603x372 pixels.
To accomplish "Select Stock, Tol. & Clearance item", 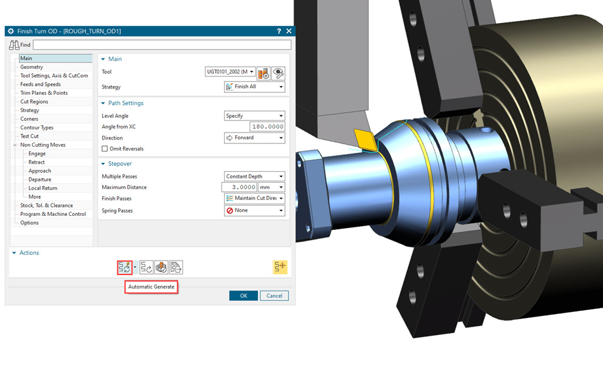I will [47, 206].
